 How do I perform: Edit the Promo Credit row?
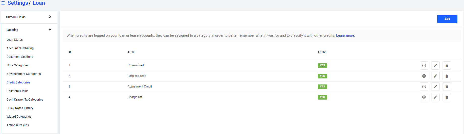[x=435, y=66]
